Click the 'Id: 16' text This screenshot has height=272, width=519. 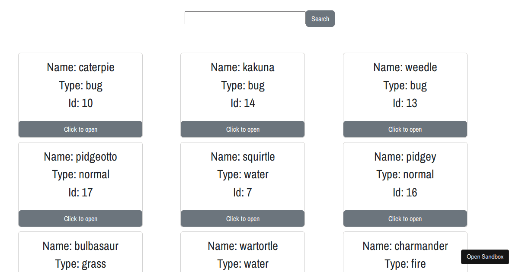(405, 193)
